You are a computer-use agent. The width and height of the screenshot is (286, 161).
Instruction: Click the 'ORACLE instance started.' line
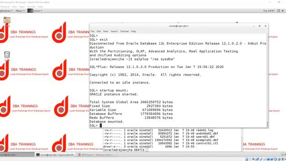[114, 94]
